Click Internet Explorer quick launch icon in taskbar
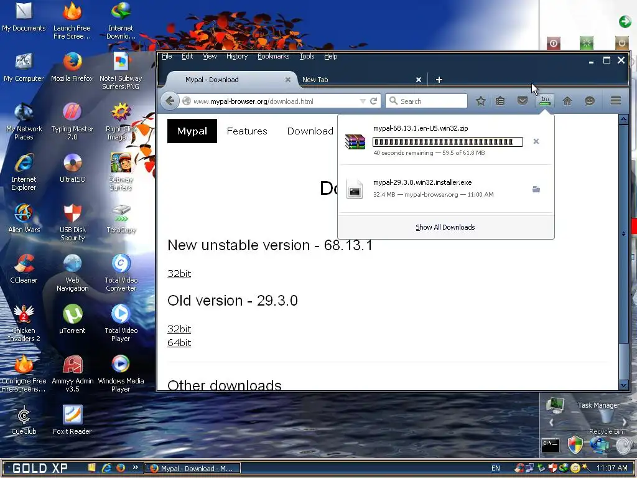The width and height of the screenshot is (637, 478). pyautogui.click(x=106, y=468)
